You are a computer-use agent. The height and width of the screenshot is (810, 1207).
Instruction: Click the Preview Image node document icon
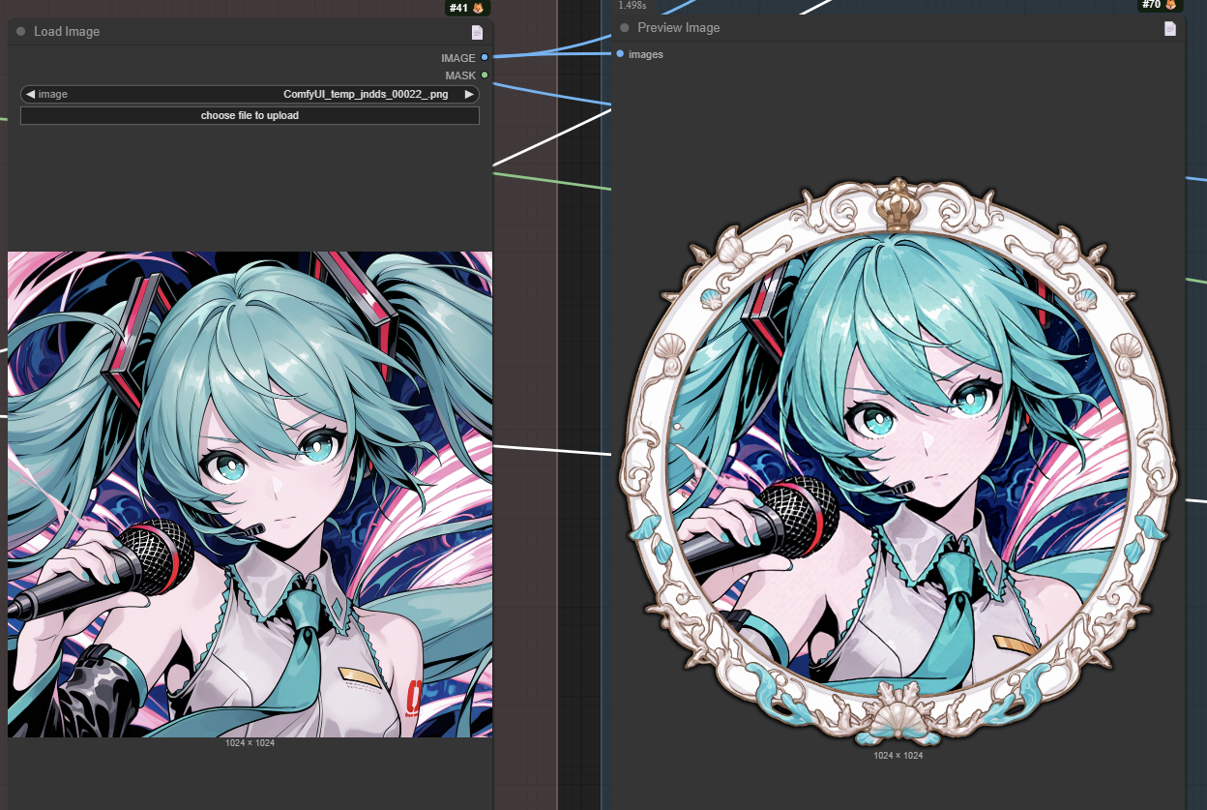coord(1170,28)
